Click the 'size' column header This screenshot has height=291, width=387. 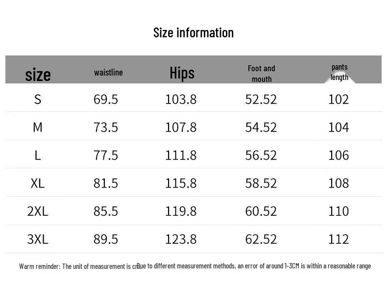point(38,75)
